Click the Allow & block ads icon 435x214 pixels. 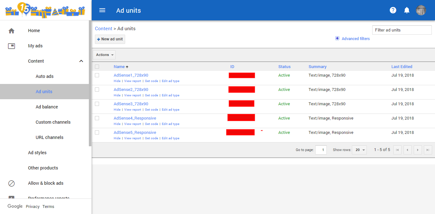tap(11, 183)
